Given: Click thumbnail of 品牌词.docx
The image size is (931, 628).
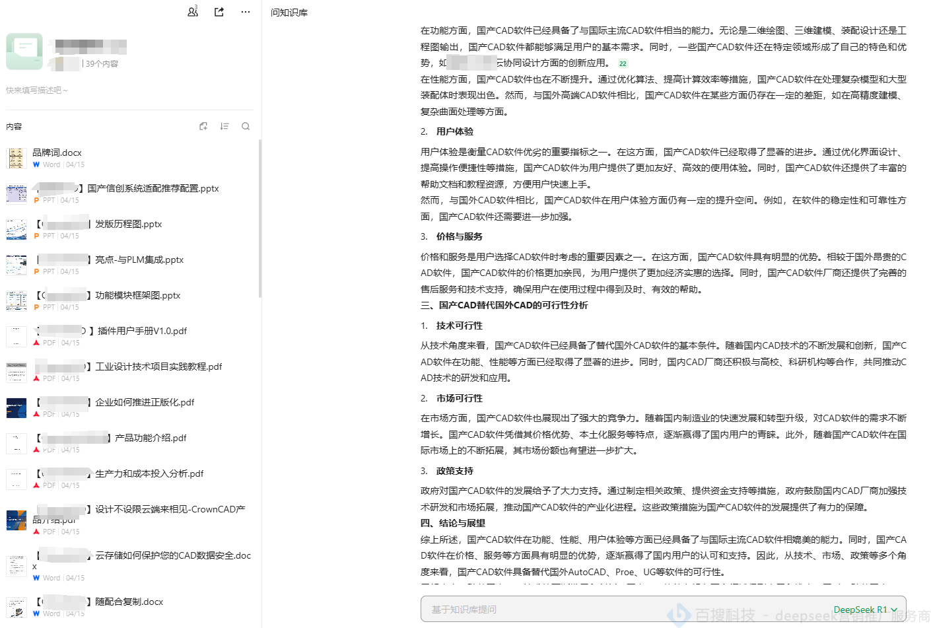Looking at the screenshot, I should 17,158.
